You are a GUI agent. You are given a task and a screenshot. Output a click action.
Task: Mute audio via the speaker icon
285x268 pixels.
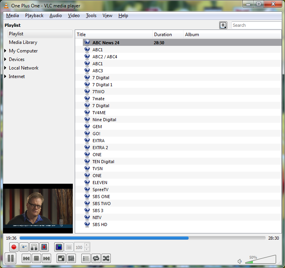[x=240, y=261]
